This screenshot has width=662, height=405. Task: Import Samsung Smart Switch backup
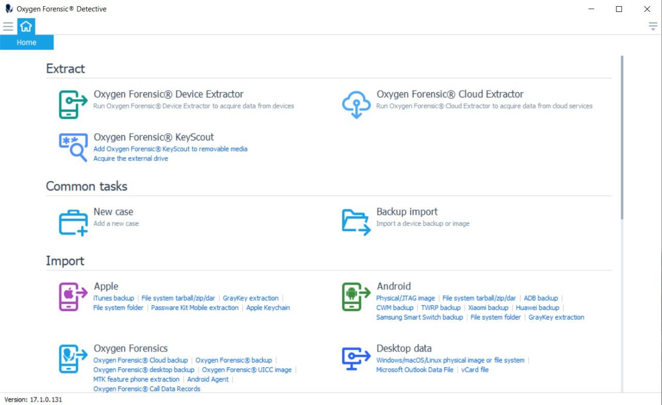(419, 318)
